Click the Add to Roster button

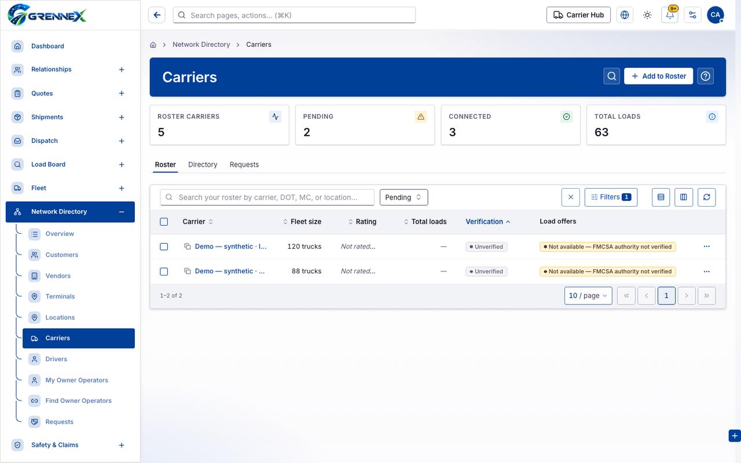[659, 76]
